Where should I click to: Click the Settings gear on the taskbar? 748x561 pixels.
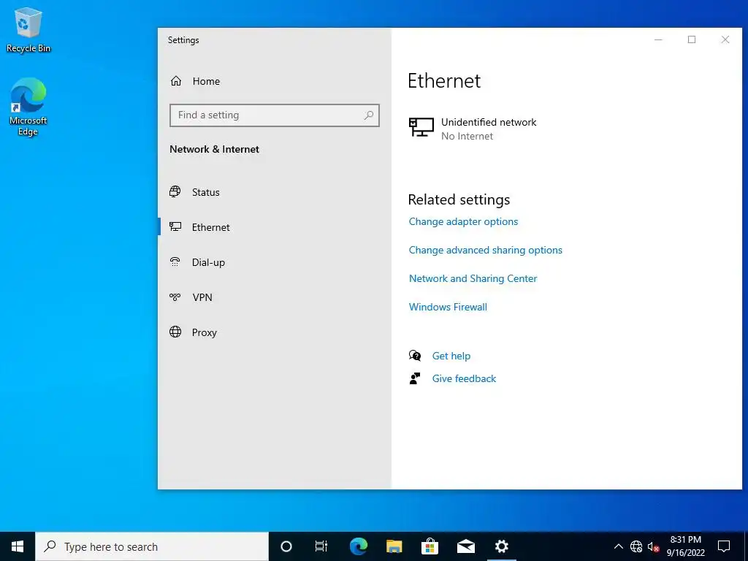(501, 546)
